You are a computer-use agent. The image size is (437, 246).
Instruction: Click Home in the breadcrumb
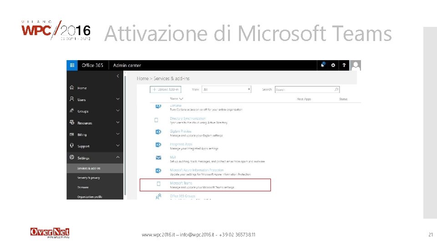click(x=142, y=79)
